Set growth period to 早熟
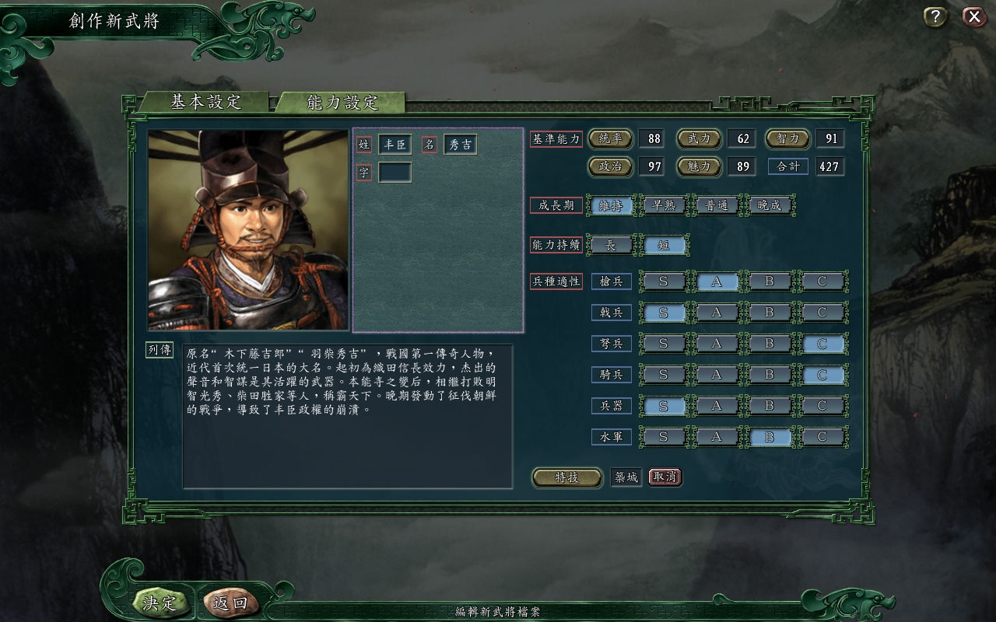Image resolution: width=996 pixels, height=622 pixels. pyautogui.click(x=664, y=205)
